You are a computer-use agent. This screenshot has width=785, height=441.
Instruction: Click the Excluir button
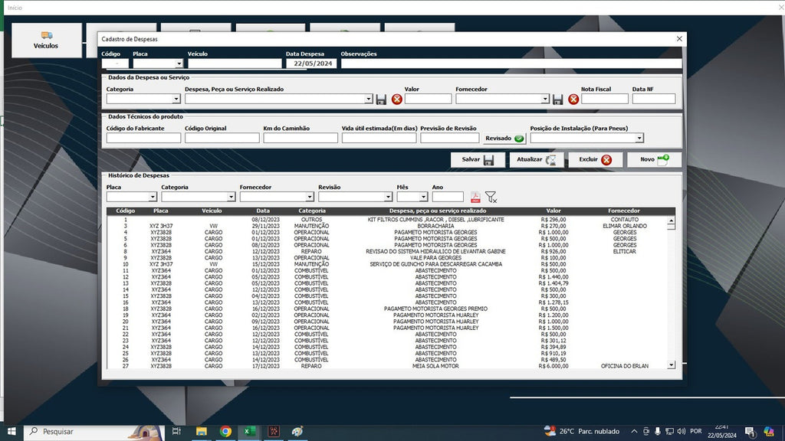point(595,159)
